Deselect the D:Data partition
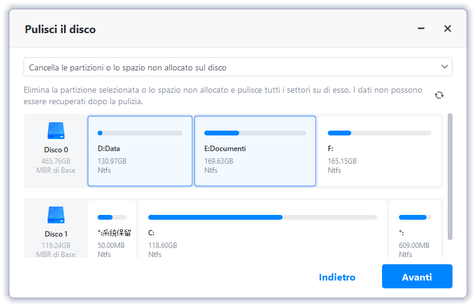 click(140, 151)
